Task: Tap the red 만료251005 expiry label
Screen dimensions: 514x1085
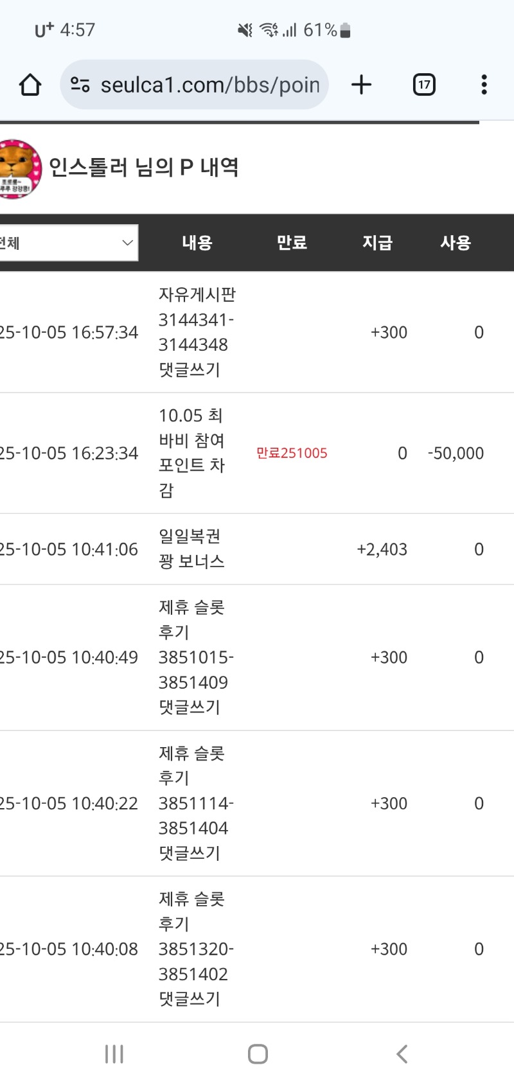Action: [292, 453]
